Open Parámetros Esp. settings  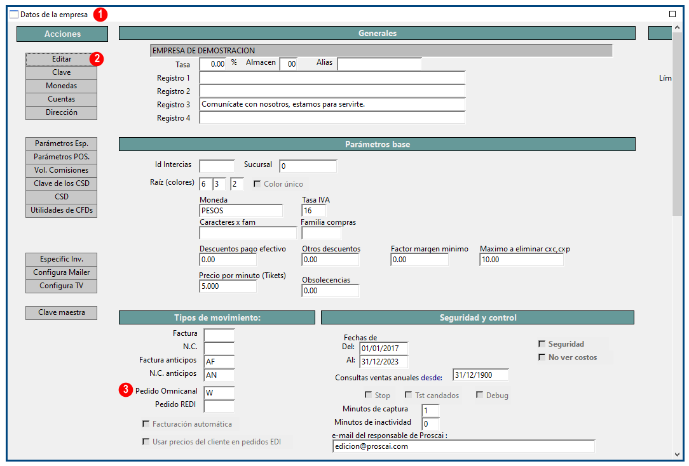click(x=62, y=143)
